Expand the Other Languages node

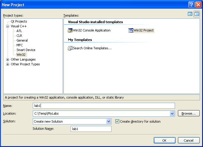[8, 59]
